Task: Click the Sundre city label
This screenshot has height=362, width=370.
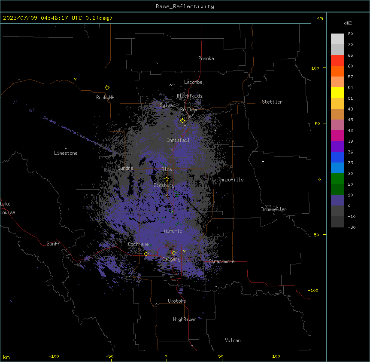Action: pos(125,168)
